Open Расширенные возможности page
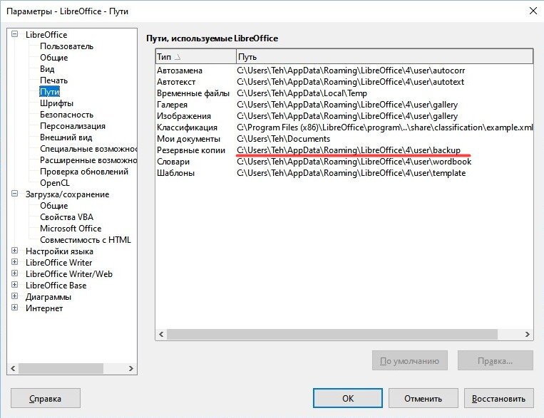This screenshot has height=418, width=544. coord(88,160)
